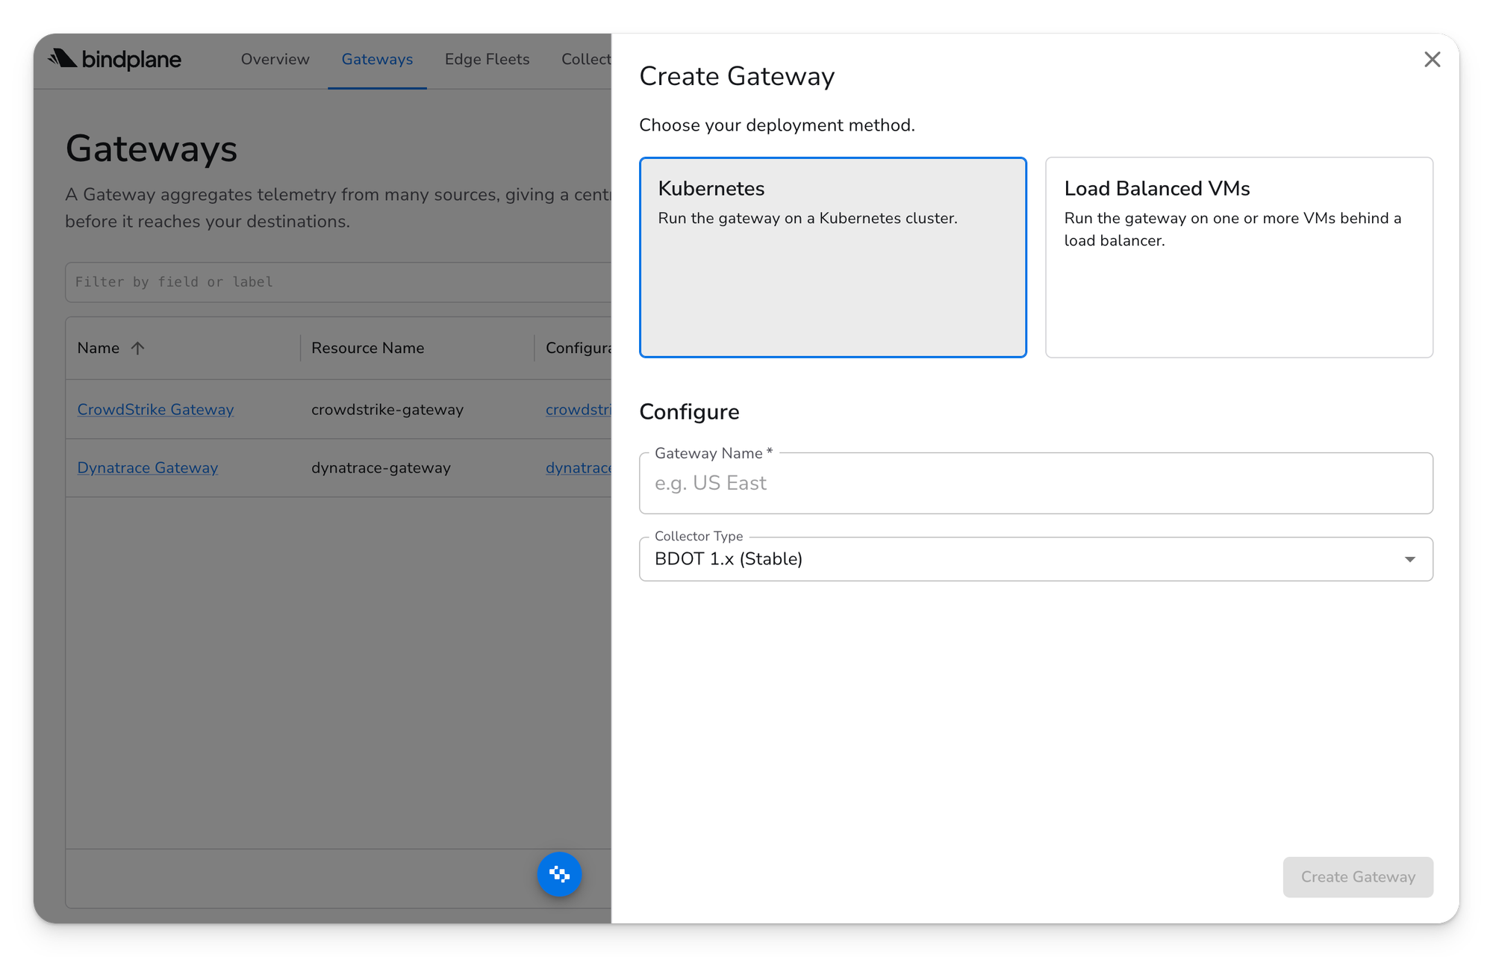Image resolution: width=1493 pixels, height=957 pixels.
Task: Open the Edge Fleets tab
Action: [487, 59]
